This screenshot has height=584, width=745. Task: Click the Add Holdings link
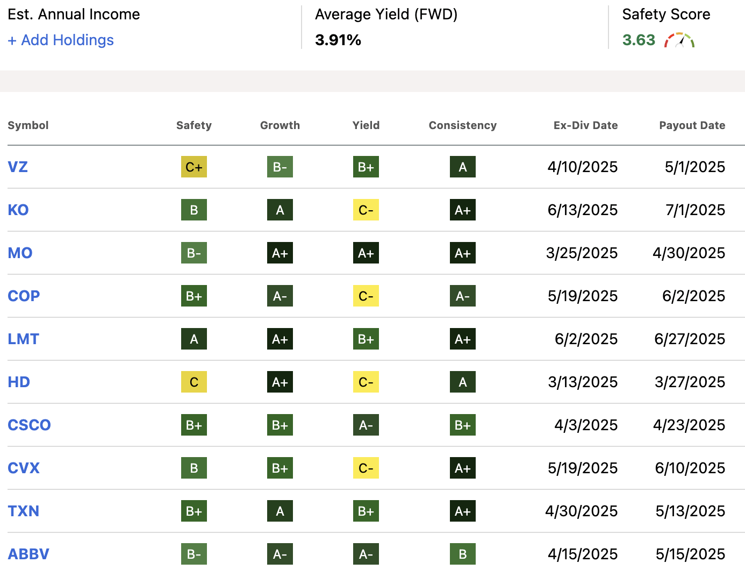pyautogui.click(x=60, y=40)
